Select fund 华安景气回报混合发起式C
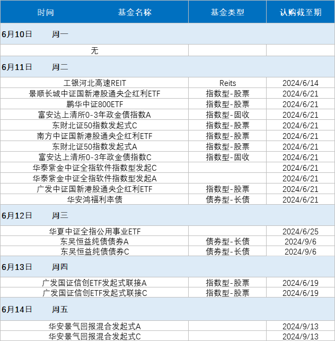Viewport: 335px width, 341px height. tap(94, 336)
